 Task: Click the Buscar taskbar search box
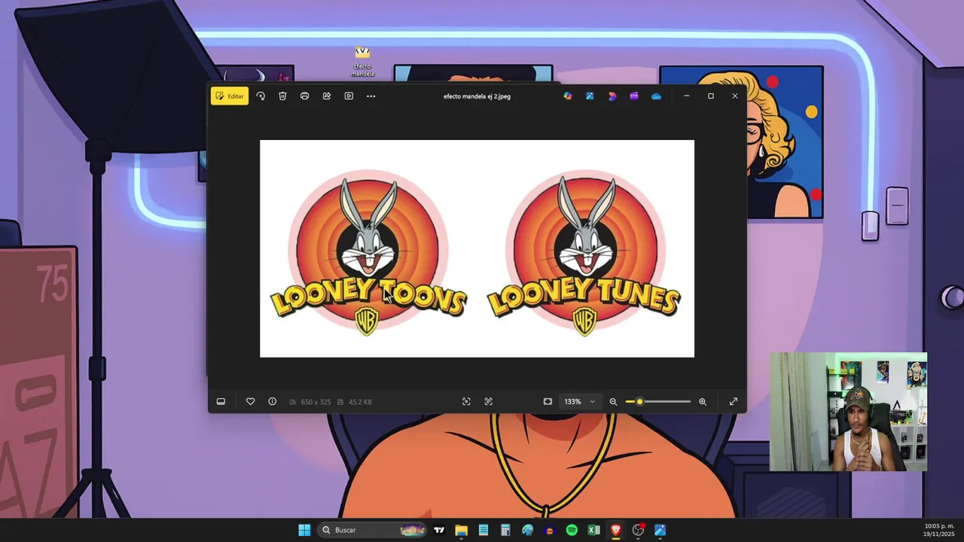pos(374,530)
